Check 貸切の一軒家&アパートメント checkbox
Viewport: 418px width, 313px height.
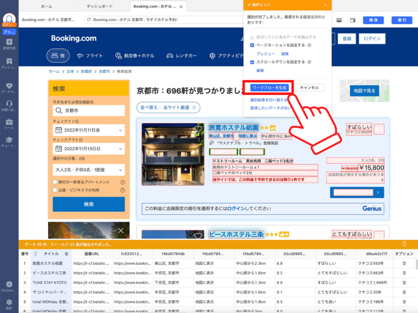(x=55, y=182)
